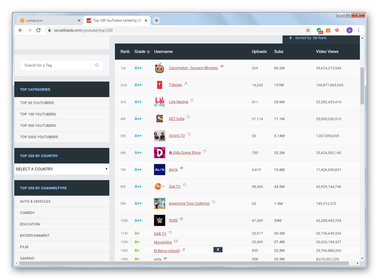Click the film icon beside Movieclips
379x280 pixels.
pos(176,241)
